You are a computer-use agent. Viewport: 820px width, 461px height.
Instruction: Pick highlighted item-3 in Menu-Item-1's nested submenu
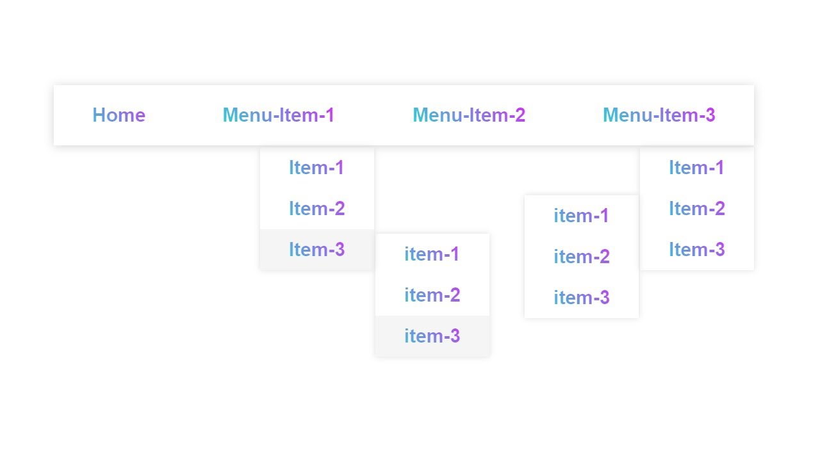coord(432,336)
